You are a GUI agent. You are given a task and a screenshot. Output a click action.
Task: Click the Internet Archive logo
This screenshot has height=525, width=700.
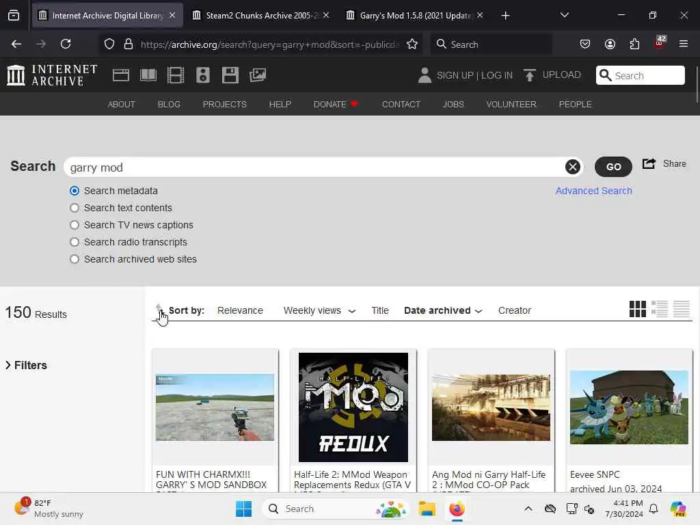tap(52, 75)
